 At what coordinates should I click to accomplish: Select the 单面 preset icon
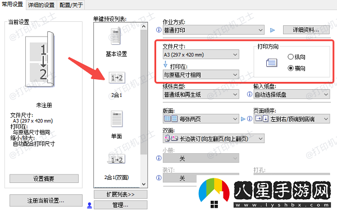pos(117,119)
